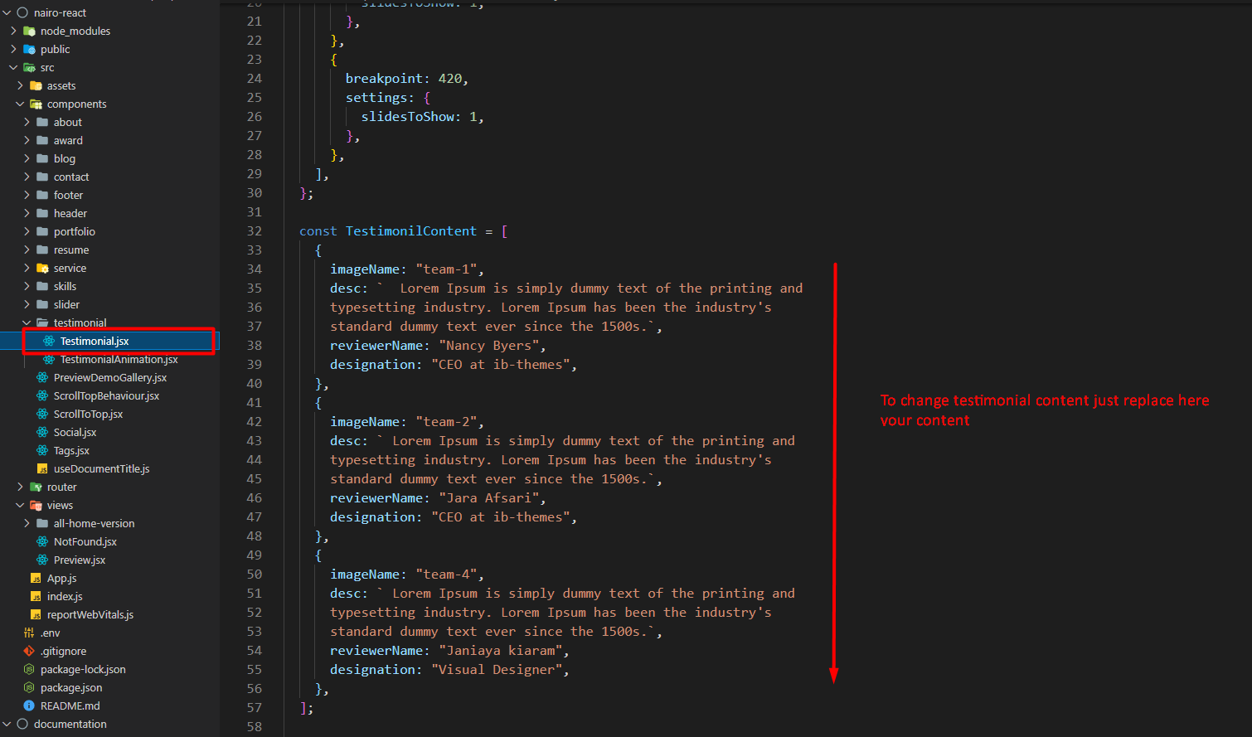
Task: Click the npm icon of package.json
Action: tap(29, 687)
